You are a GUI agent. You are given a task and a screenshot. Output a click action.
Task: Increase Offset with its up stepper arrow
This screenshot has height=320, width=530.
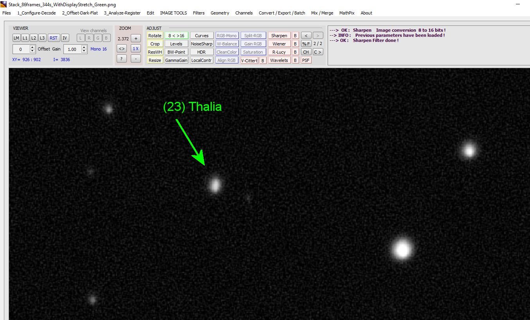pyautogui.click(x=32, y=47)
